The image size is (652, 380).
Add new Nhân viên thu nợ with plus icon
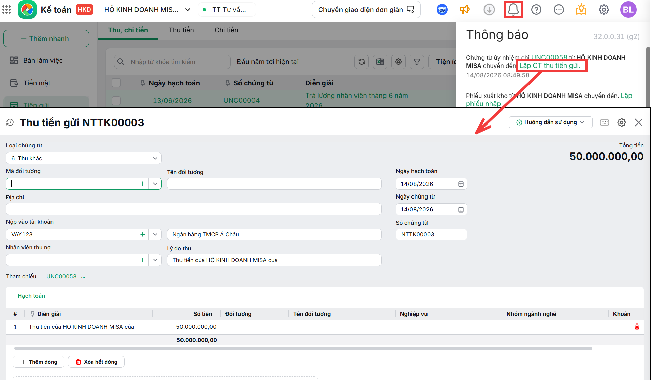pyautogui.click(x=143, y=260)
